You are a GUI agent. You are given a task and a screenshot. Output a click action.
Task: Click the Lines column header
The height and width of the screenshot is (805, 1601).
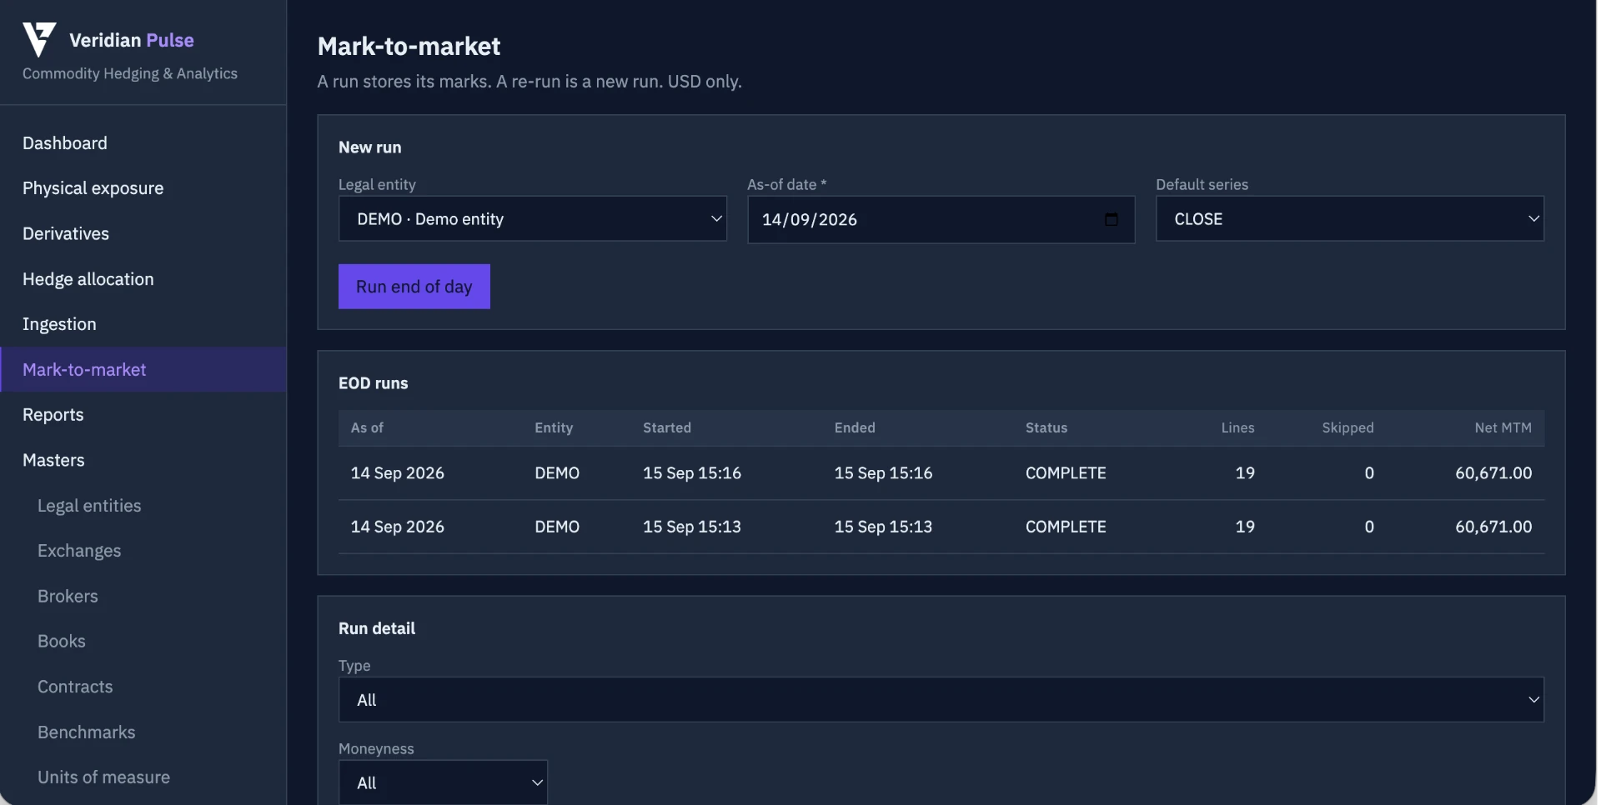(x=1237, y=427)
